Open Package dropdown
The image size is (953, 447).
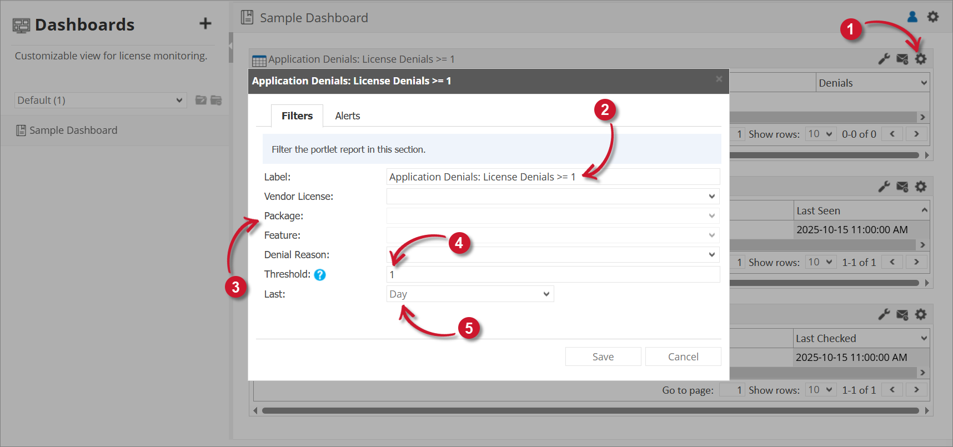[x=553, y=215]
